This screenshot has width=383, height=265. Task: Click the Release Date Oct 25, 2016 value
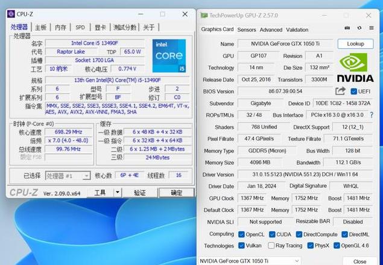(256, 79)
